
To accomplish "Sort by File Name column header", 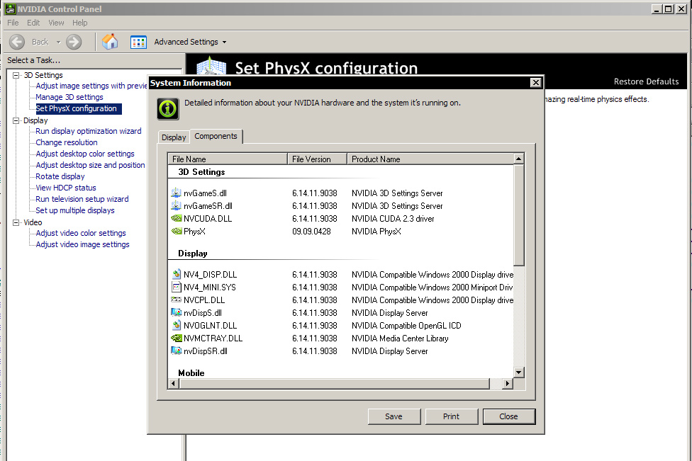I will pos(228,159).
